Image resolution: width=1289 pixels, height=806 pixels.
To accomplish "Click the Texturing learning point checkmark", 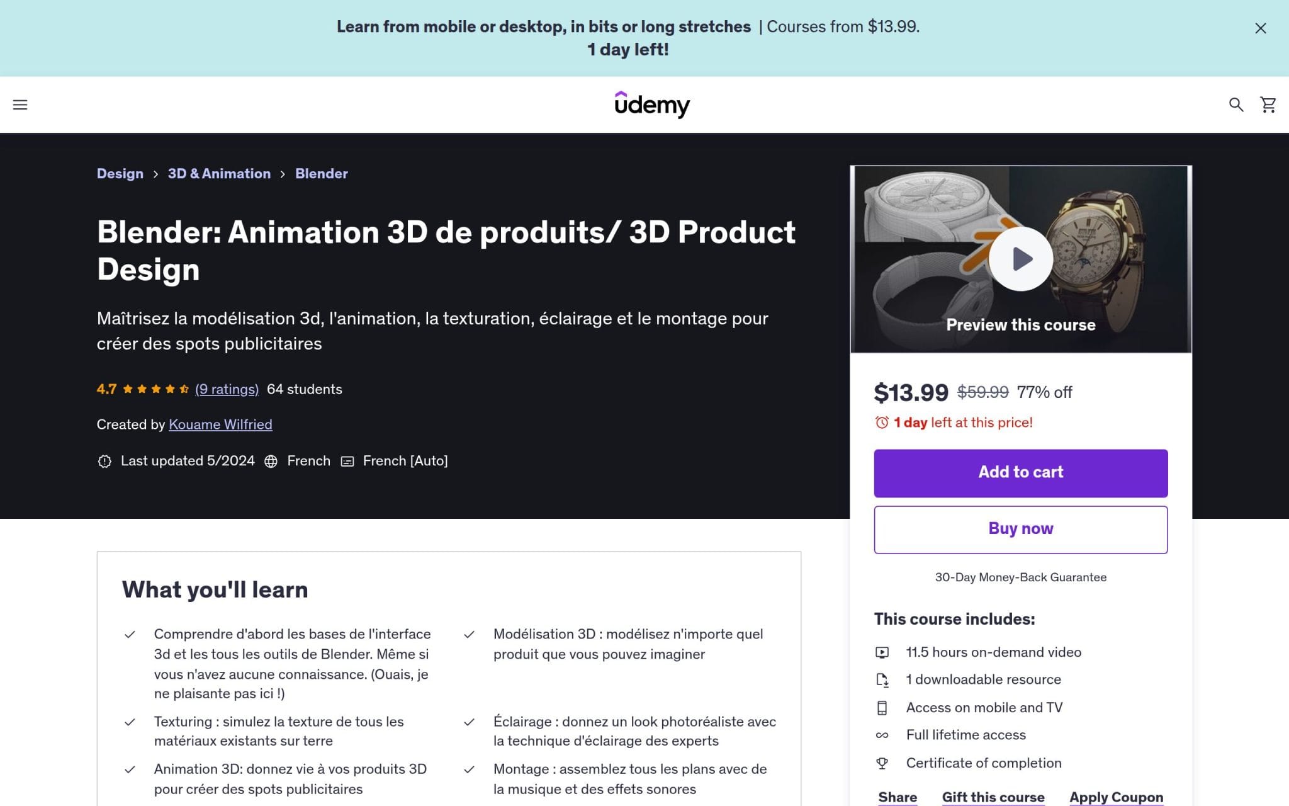I will pos(130,722).
